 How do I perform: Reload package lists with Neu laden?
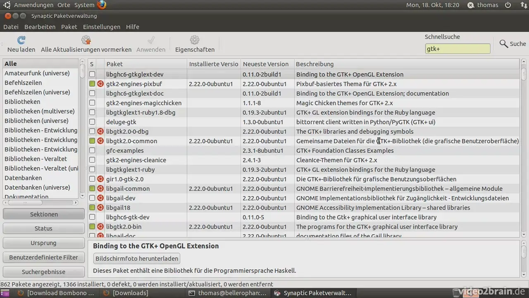click(21, 44)
